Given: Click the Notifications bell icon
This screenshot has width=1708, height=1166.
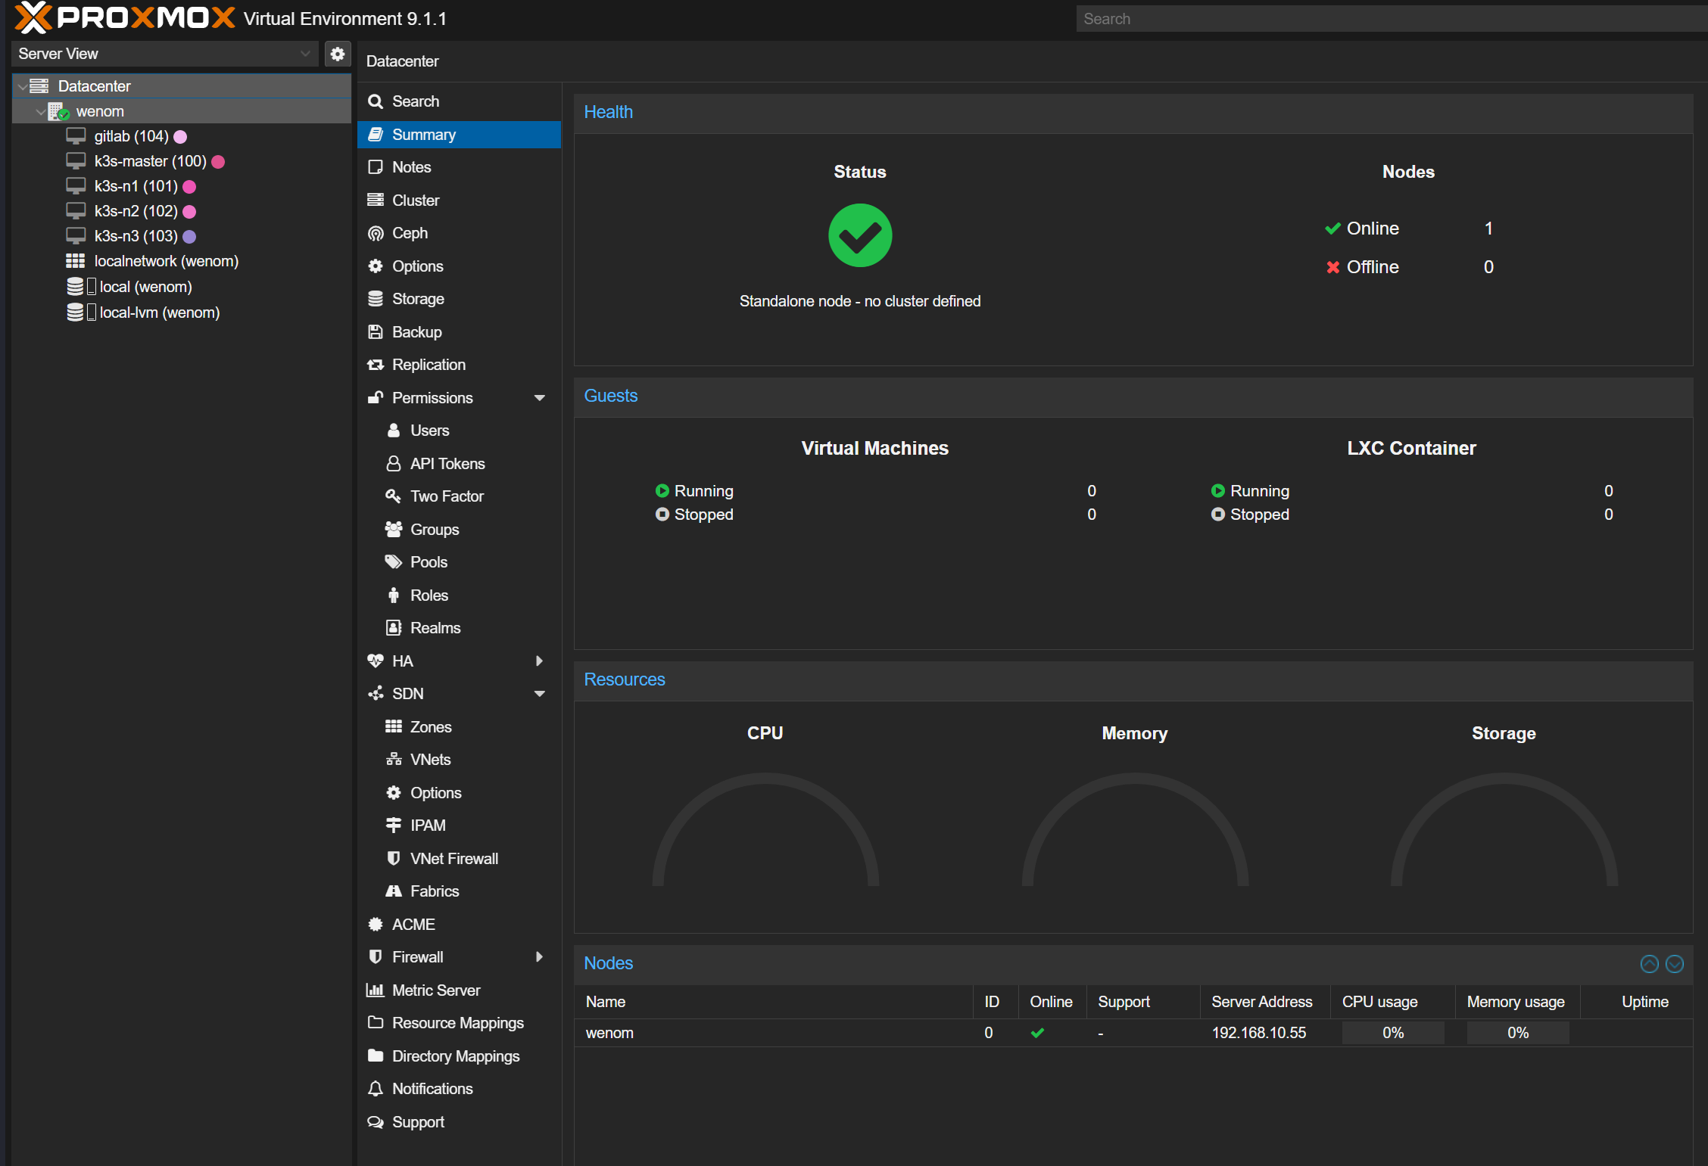Looking at the screenshot, I should point(376,1089).
